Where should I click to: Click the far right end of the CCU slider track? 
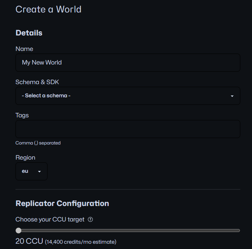[x=238, y=231]
